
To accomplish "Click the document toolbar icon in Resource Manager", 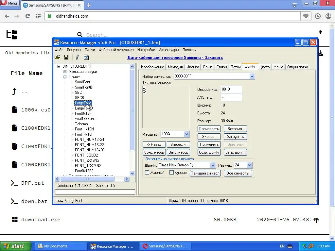I will tap(86, 57).
